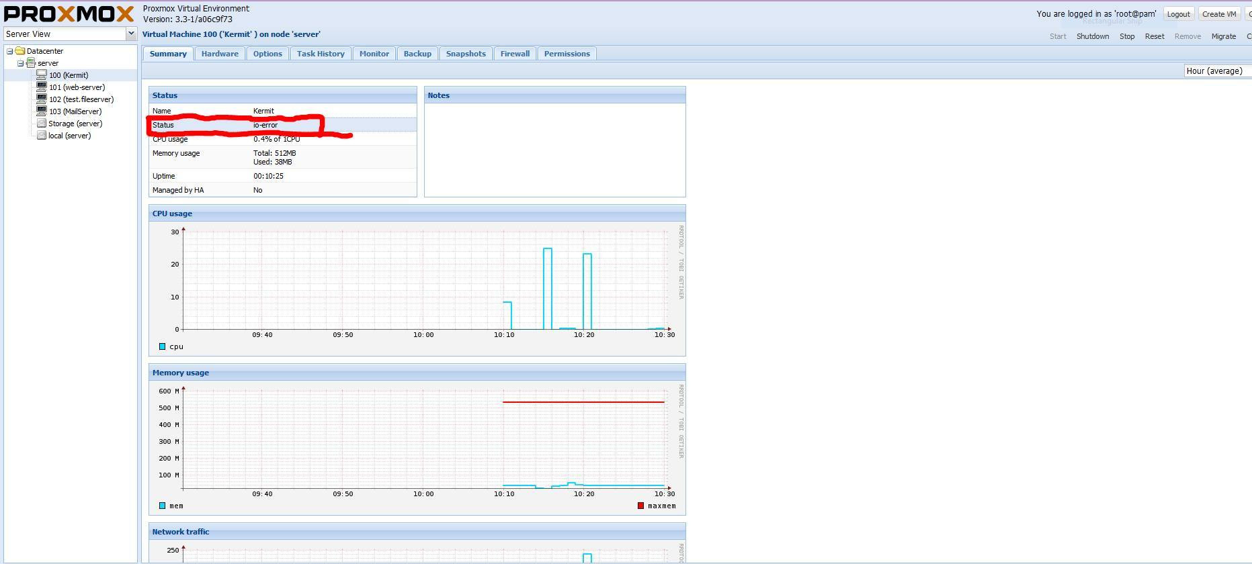Click the VM 101 (web-server) monitor icon

42,87
